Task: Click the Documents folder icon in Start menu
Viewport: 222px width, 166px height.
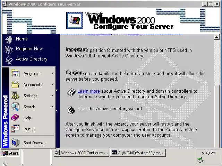Action: (15, 84)
